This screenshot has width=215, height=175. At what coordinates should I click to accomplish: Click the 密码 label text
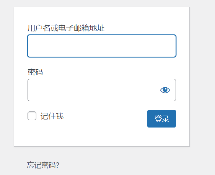click(x=35, y=72)
